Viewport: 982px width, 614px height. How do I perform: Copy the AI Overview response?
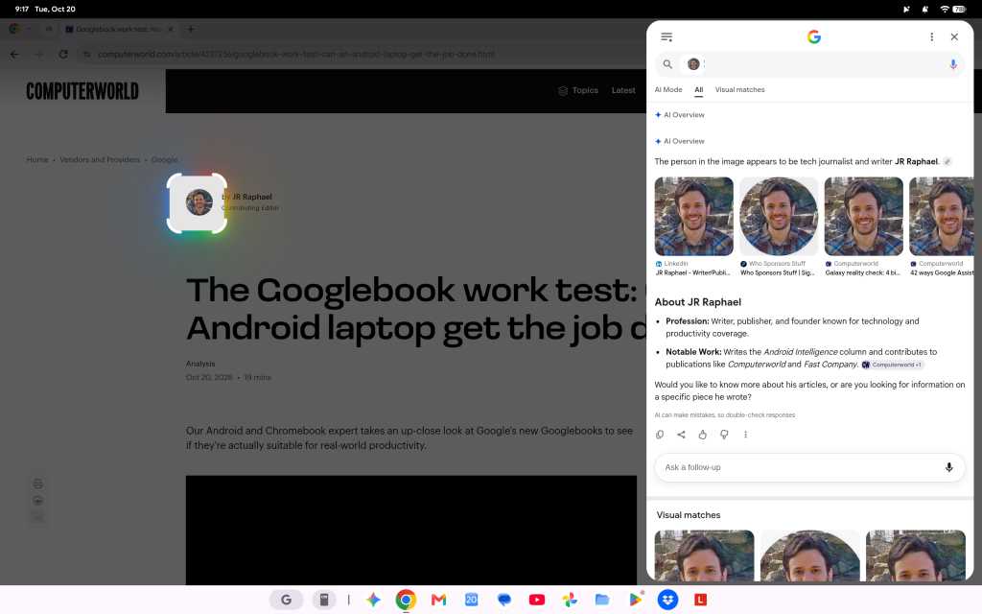click(x=660, y=435)
